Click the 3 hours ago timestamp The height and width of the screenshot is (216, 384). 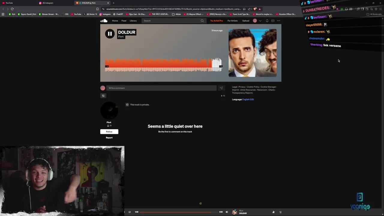217,31
